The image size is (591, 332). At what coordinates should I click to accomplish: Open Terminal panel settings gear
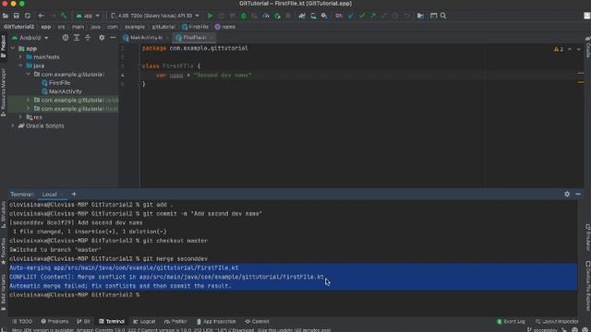567,195
